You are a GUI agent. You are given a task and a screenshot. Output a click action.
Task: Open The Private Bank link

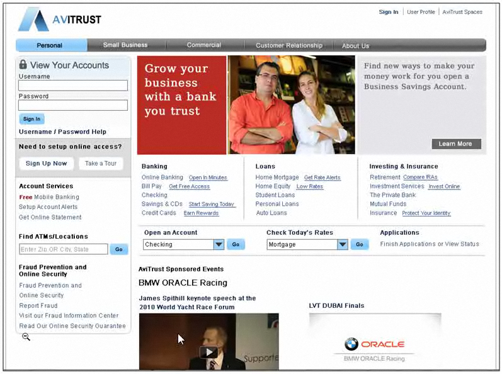click(392, 195)
